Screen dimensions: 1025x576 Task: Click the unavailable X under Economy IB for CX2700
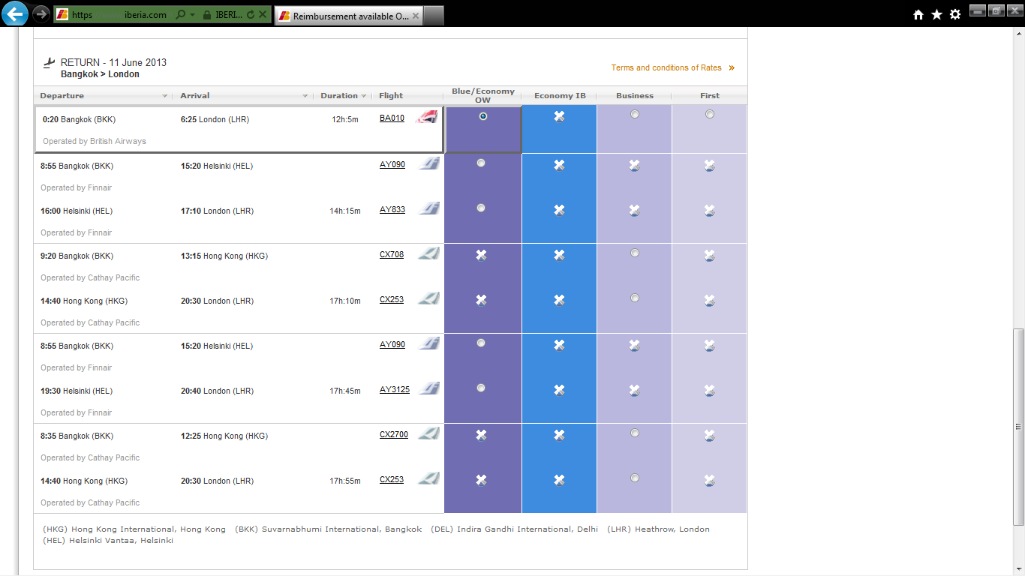[559, 435]
